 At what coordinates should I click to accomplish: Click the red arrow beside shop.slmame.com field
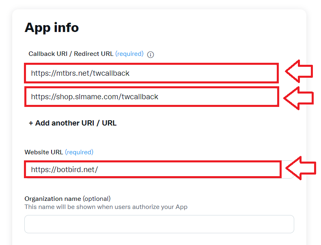(299, 98)
